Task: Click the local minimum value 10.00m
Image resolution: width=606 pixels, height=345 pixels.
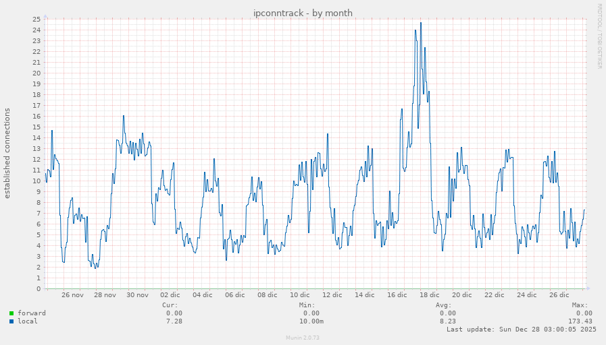Action: tap(311, 321)
